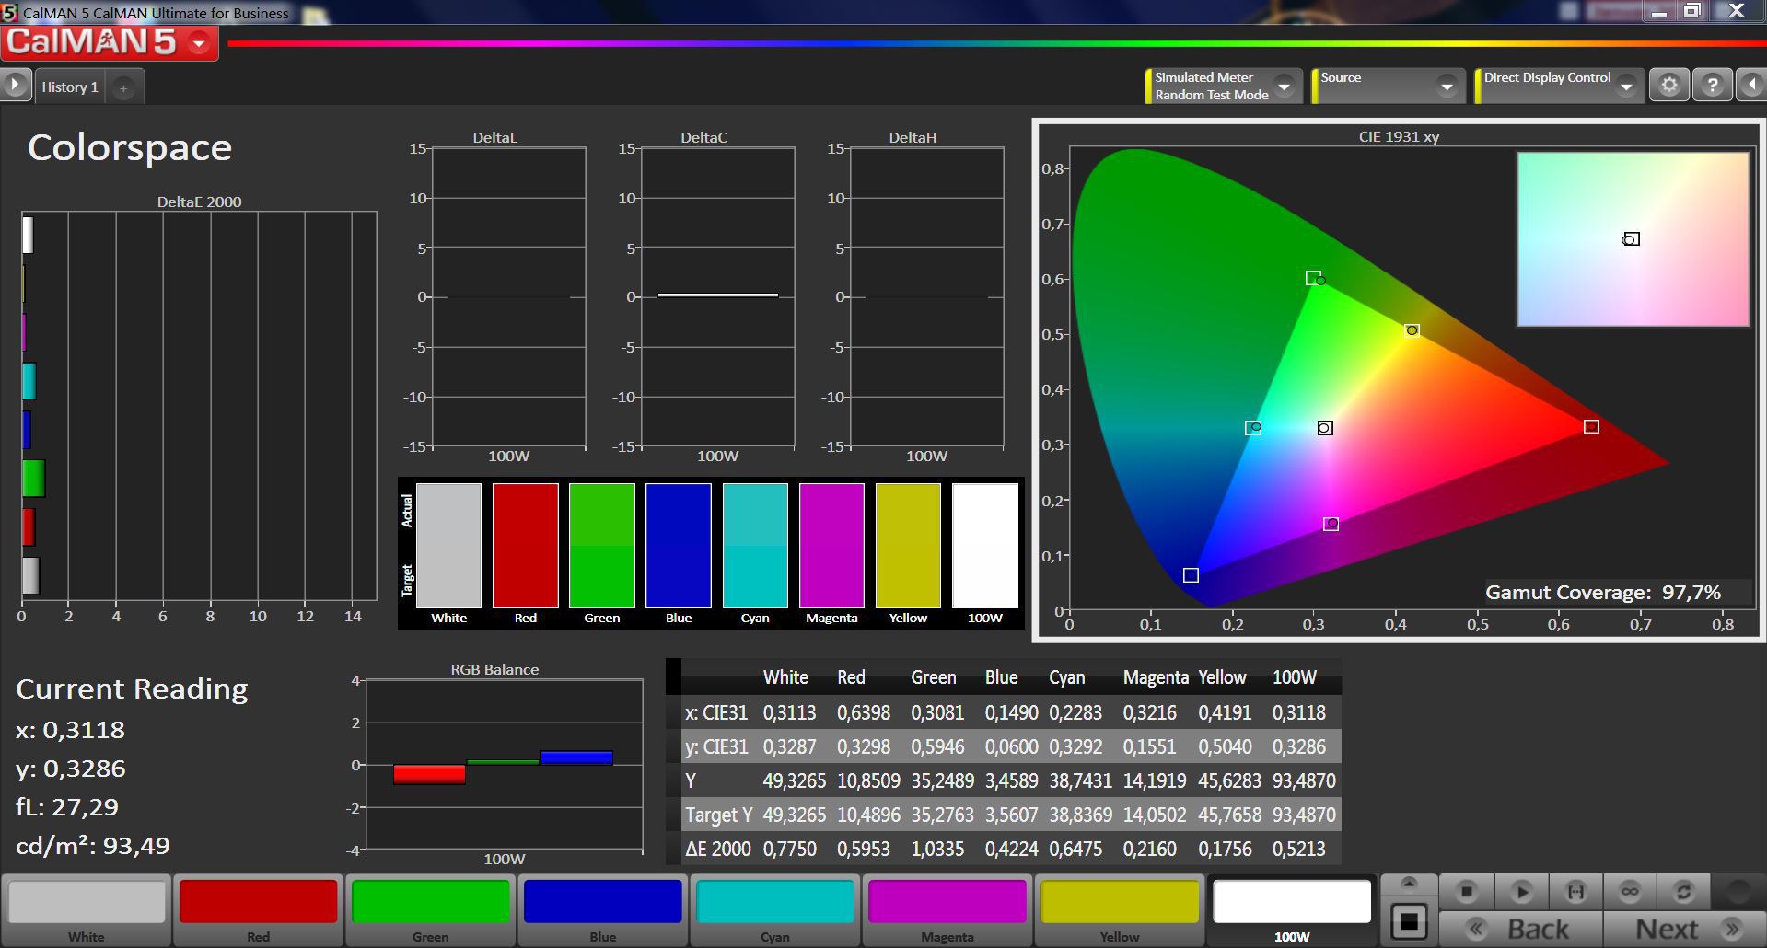Click the stop measurement icon
Viewport: 1767px width, 948px height.
(1467, 891)
